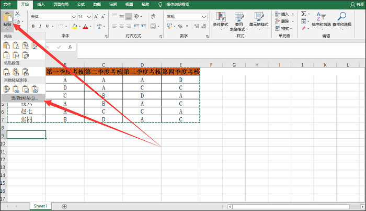Select the Sheet1 worksheet tab
This screenshot has height=211, width=366.
[x=40, y=206]
